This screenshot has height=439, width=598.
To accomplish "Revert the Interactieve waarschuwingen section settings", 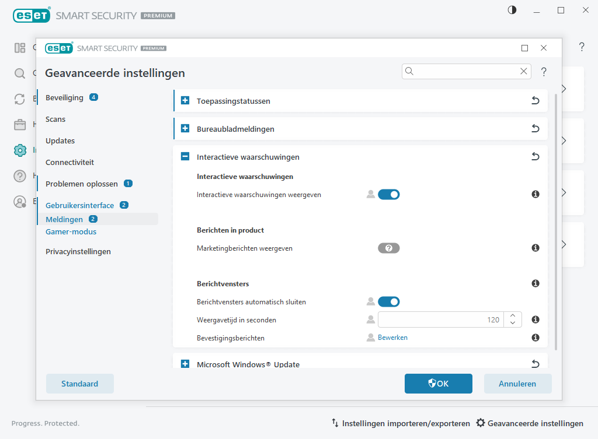I will pyautogui.click(x=535, y=157).
